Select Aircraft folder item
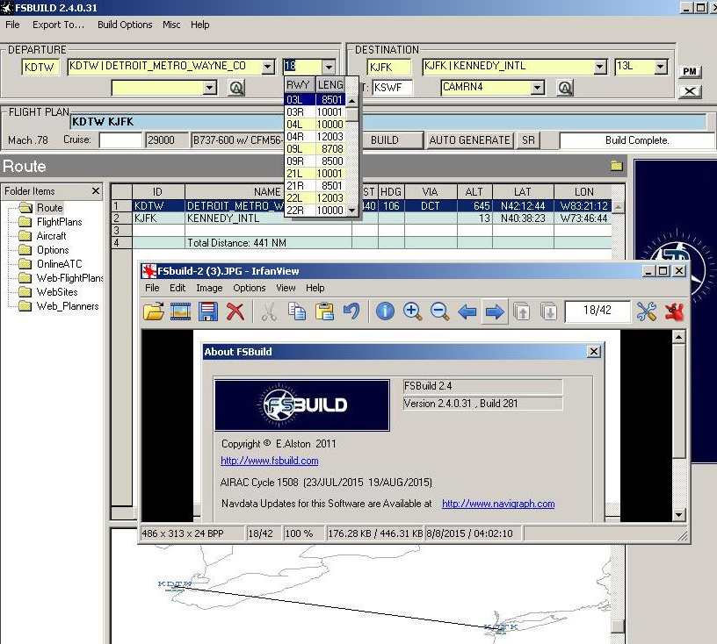 (x=51, y=236)
